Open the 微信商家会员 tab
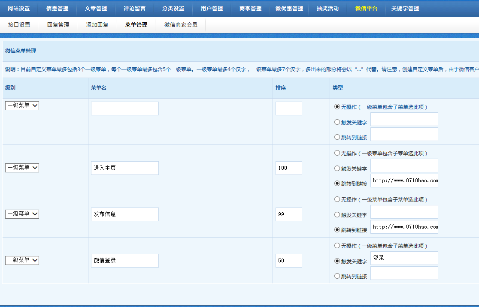 (181, 25)
